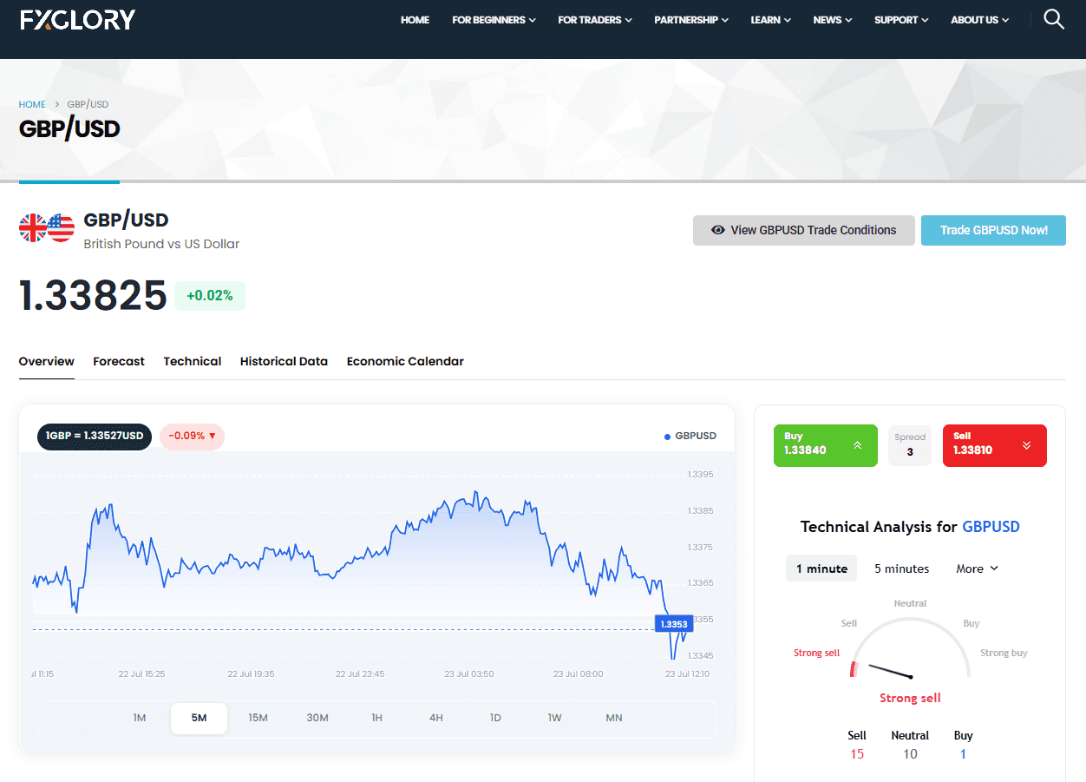Expand the Partnership menu

click(691, 20)
